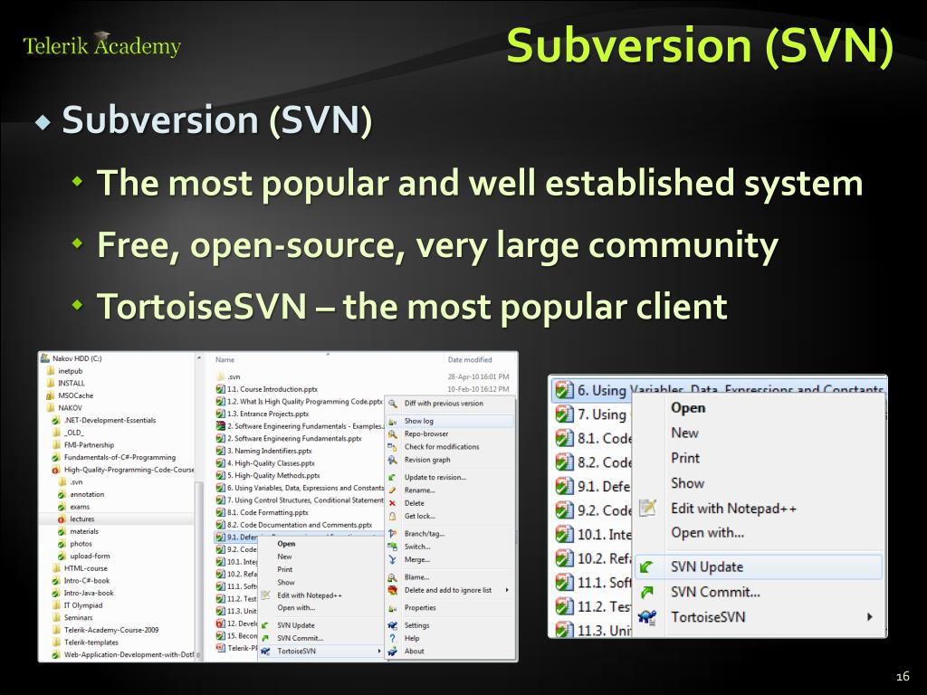Select 6. Using Variables row in enlarged list

(x=719, y=390)
